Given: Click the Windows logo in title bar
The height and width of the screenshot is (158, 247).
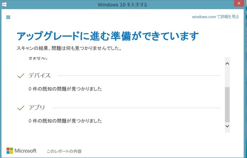Looking at the screenshot, I should 4,4.
